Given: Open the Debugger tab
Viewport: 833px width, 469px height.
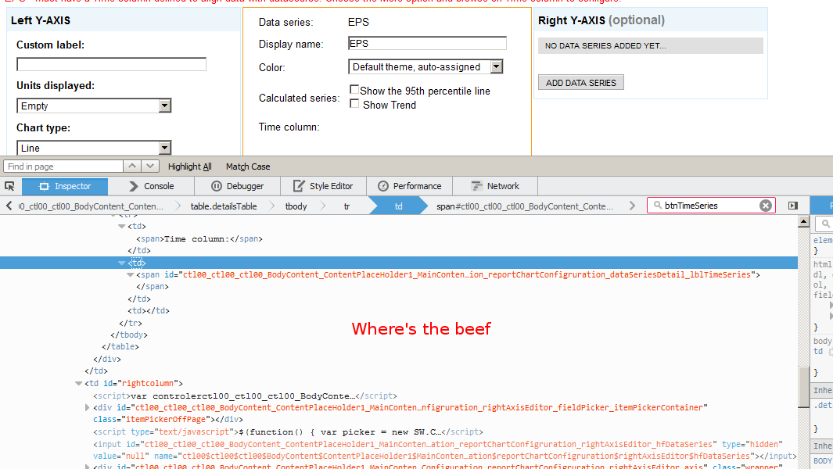Looking at the screenshot, I should pos(238,187).
